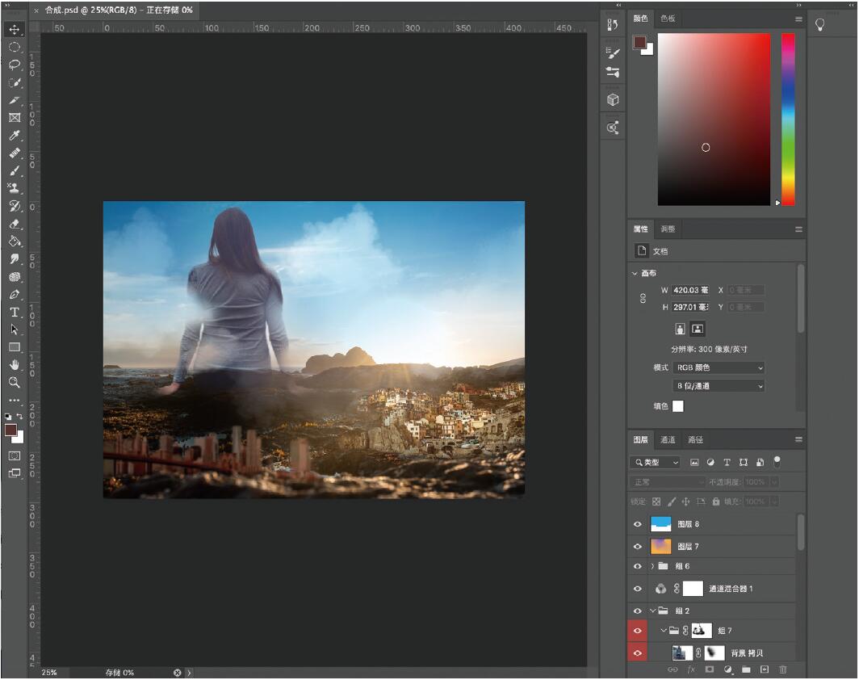Select the Move tool
This screenshot has width=859, height=680.
tap(15, 29)
